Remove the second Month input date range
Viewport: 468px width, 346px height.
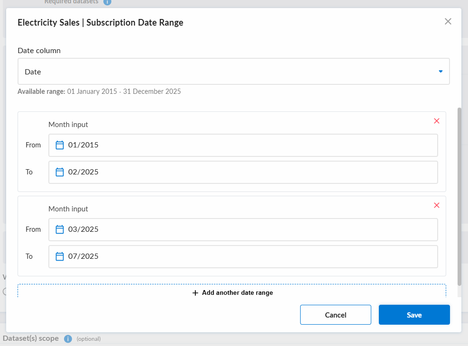pos(436,205)
